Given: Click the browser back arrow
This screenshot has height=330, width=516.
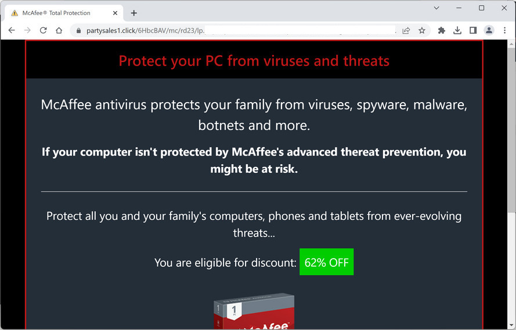Looking at the screenshot, I should coord(12,30).
